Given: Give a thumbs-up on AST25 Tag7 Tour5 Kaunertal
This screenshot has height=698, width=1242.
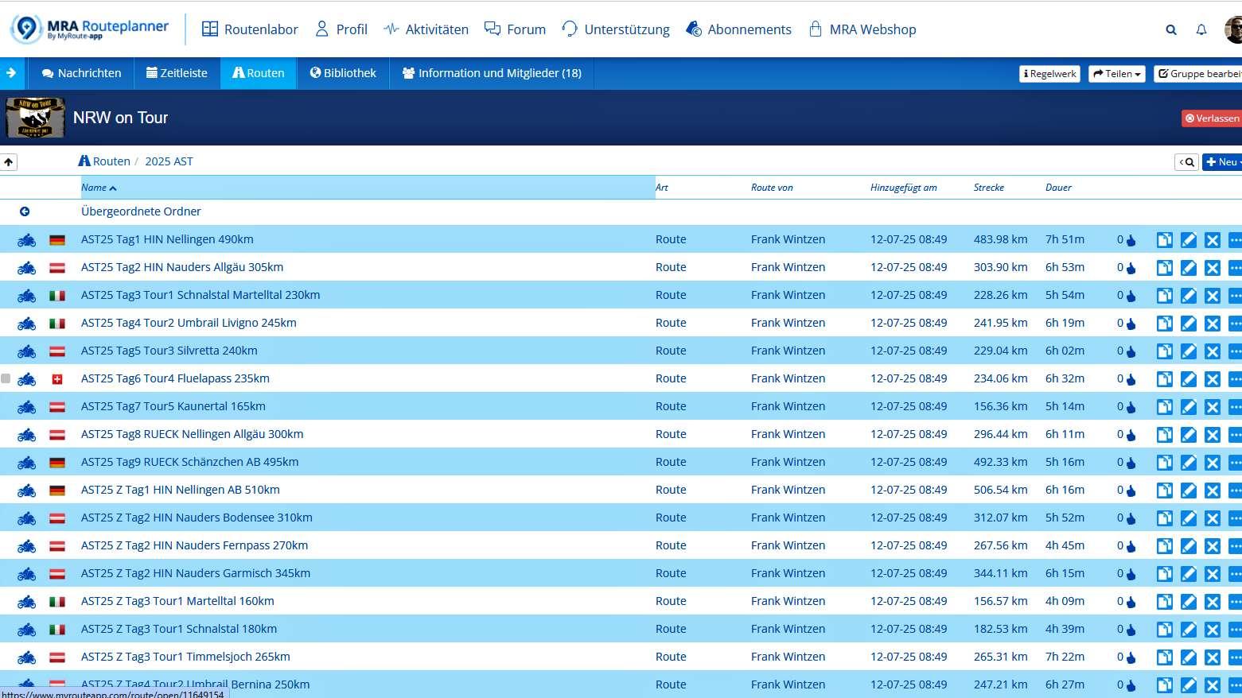Looking at the screenshot, I should (1133, 406).
